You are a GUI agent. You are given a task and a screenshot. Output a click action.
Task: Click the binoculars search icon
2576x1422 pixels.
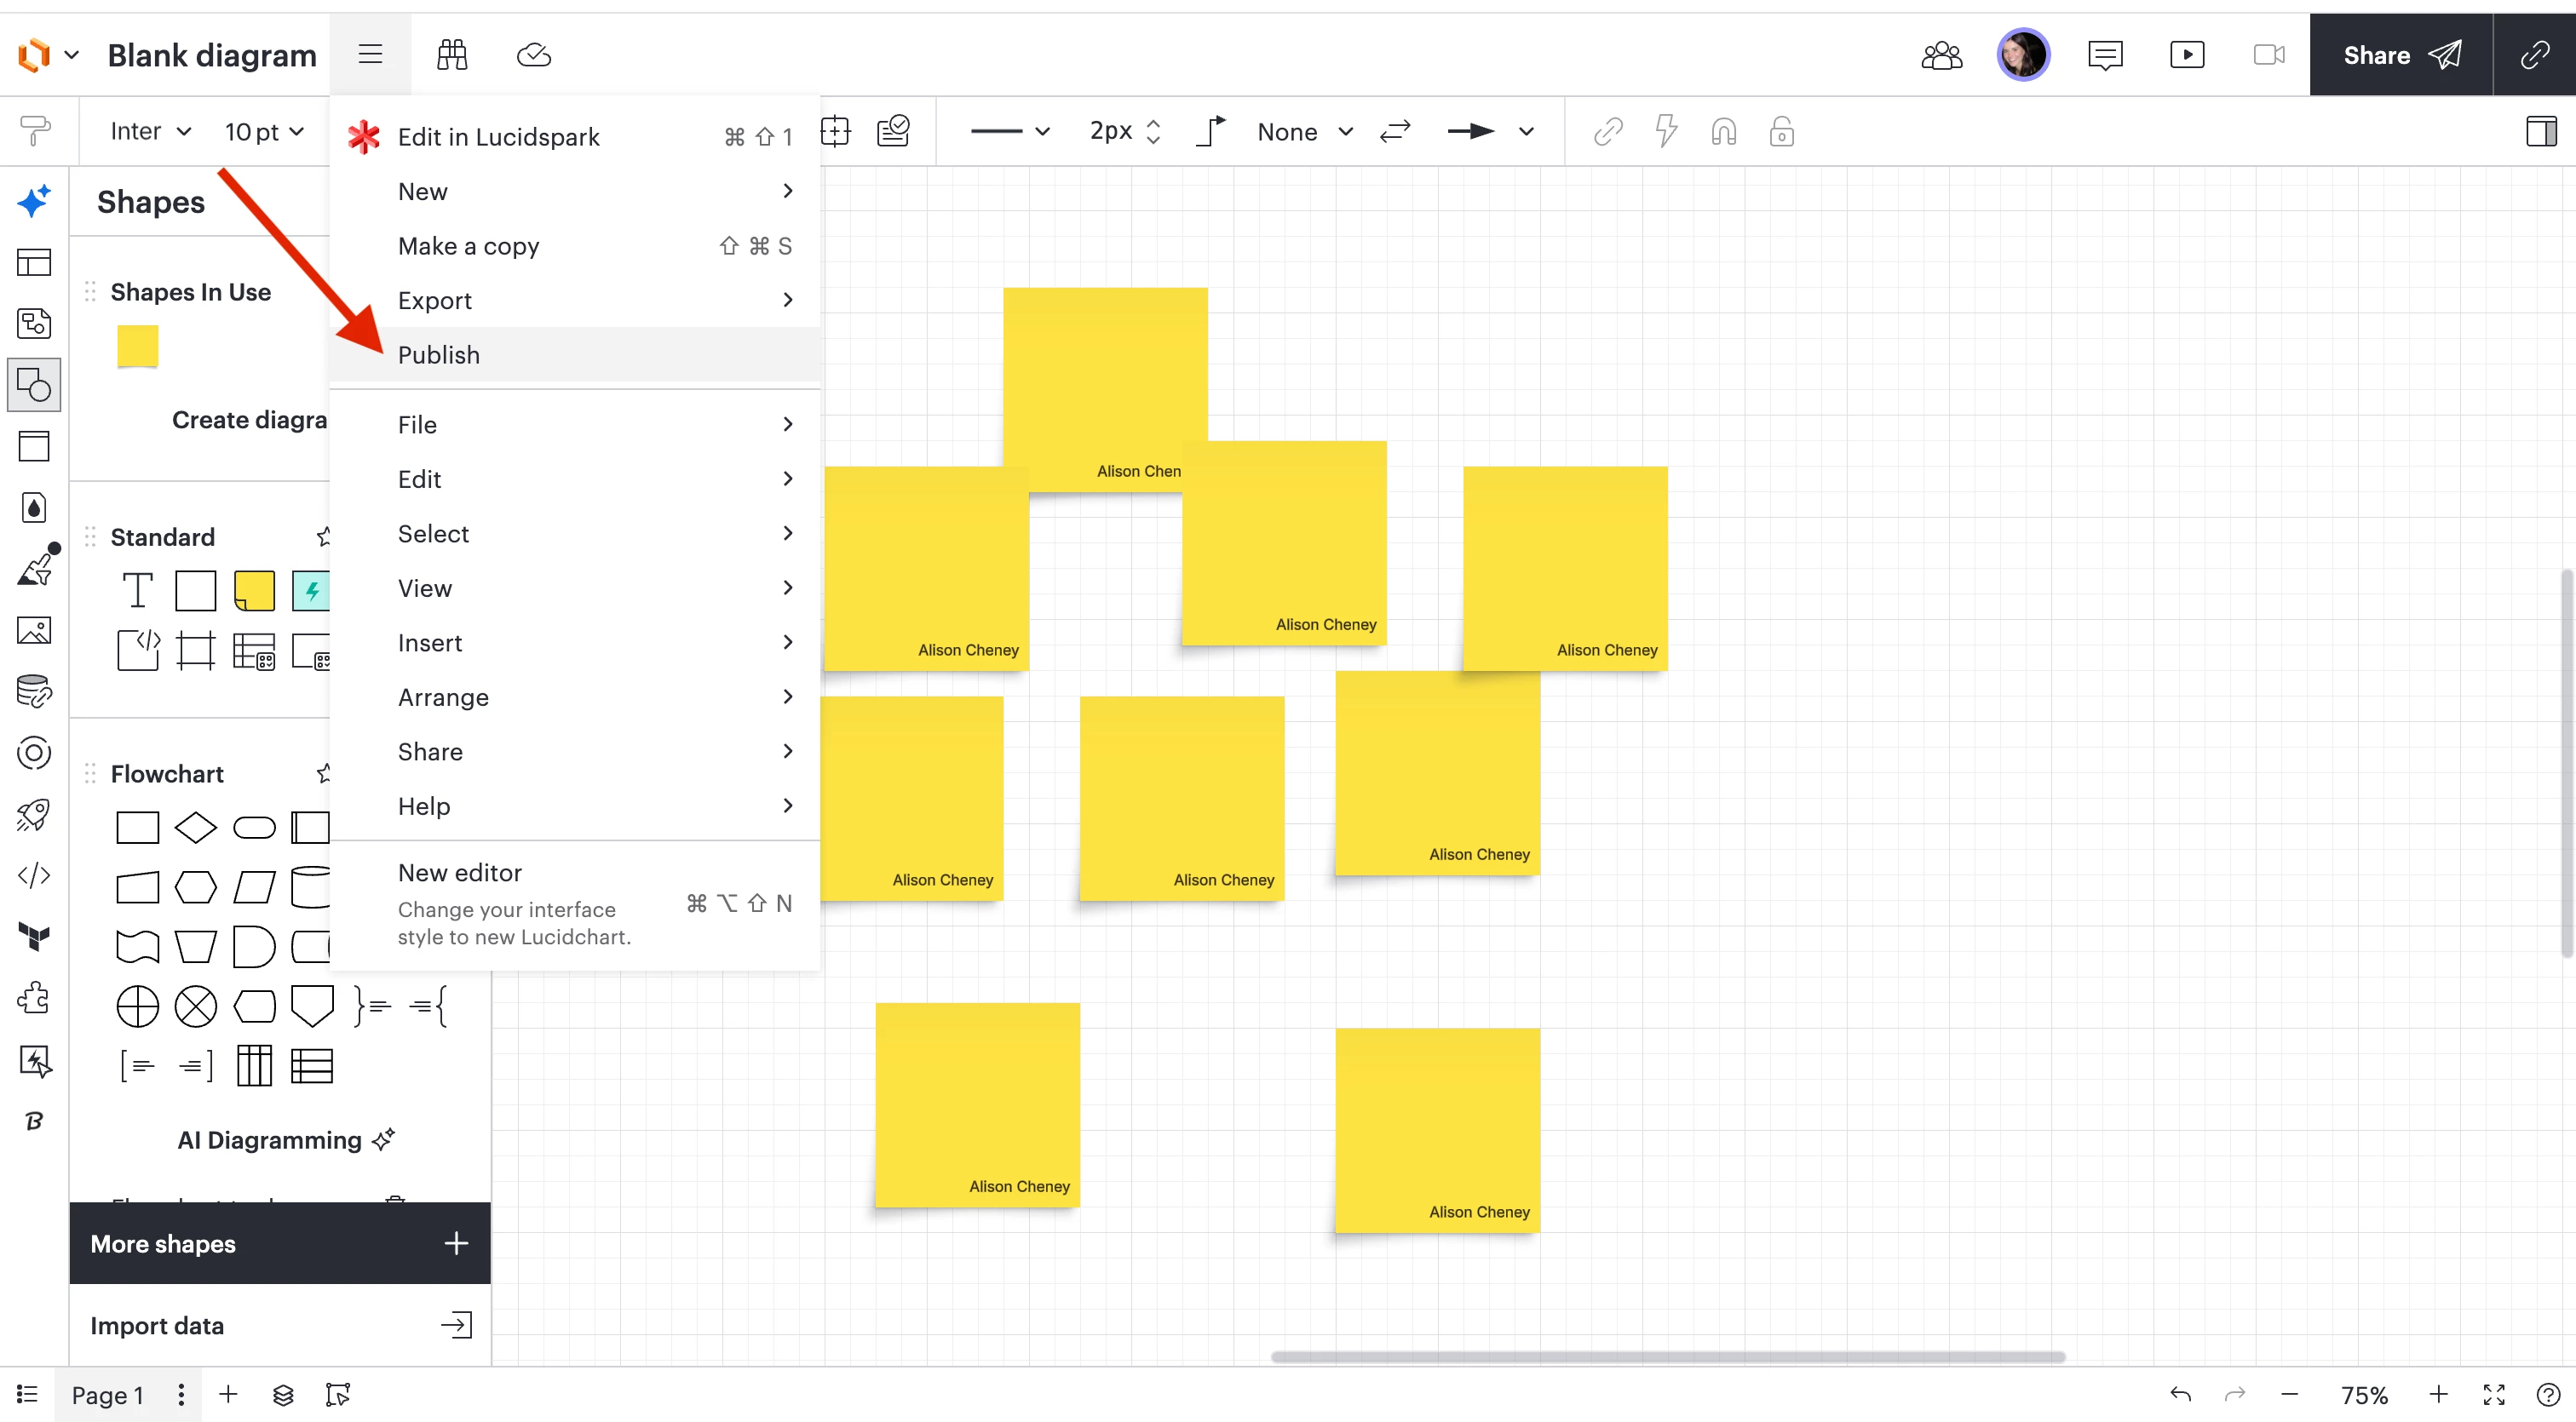click(452, 54)
